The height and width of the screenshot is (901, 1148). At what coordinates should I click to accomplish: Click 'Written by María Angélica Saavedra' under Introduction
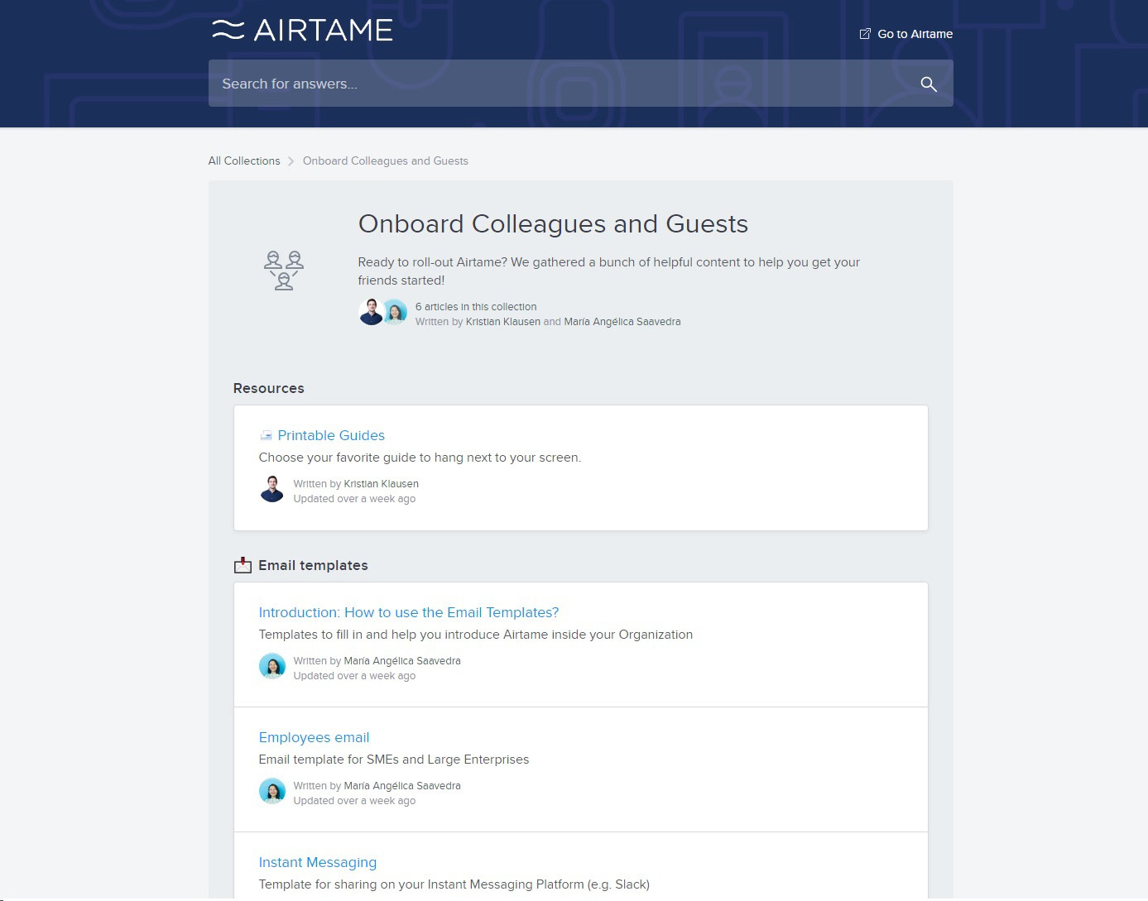377,661
